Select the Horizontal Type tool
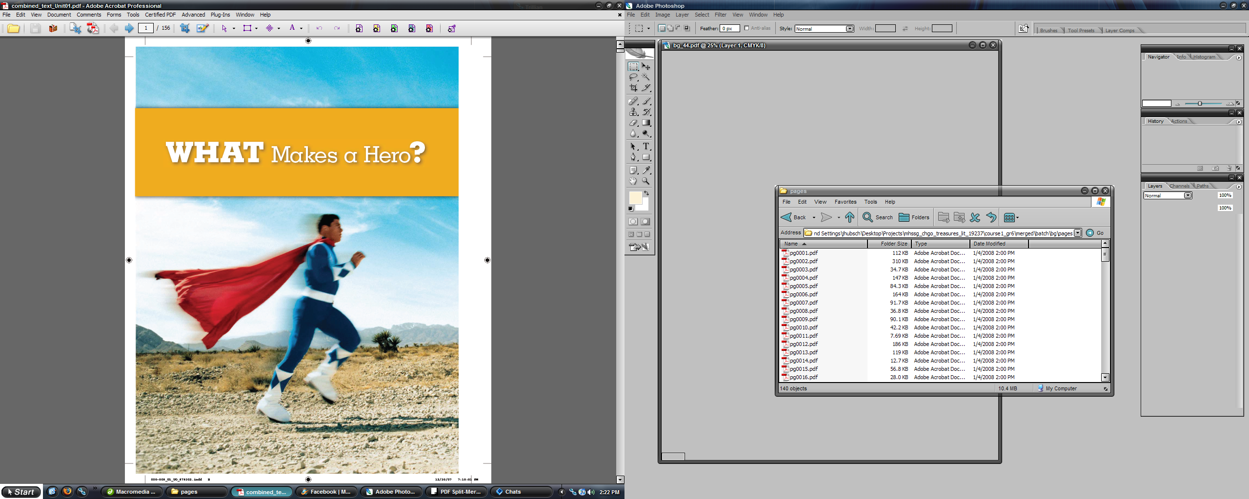Image resolution: width=1249 pixels, height=499 pixels. pos(646,146)
